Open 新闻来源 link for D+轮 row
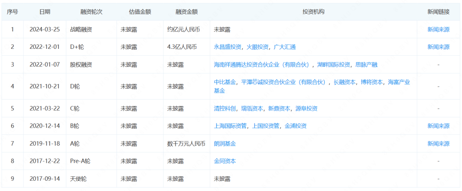 (438, 47)
